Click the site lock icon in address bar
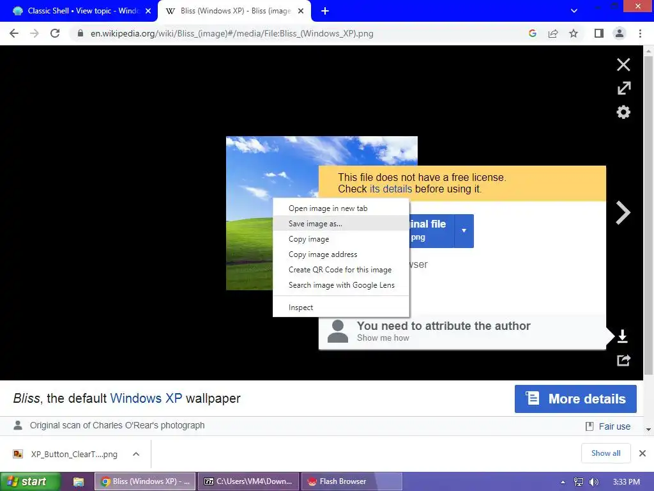Viewport: 654px width, 491px height. (80, 33)
